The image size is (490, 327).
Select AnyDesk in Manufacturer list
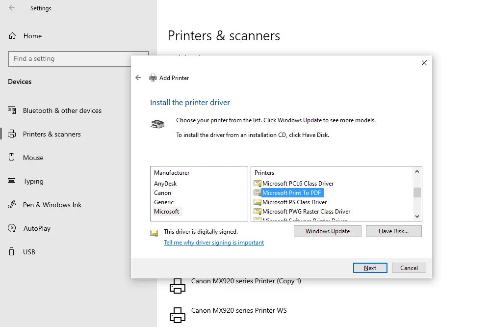click(165, 183)
